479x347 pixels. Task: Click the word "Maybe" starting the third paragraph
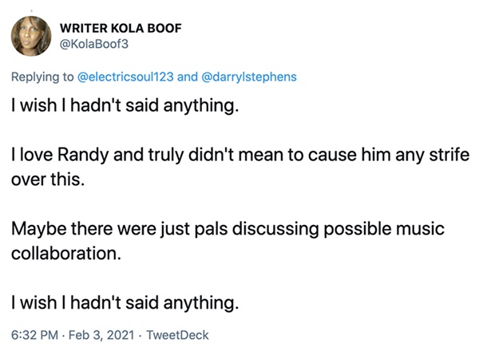click(37, 229)
